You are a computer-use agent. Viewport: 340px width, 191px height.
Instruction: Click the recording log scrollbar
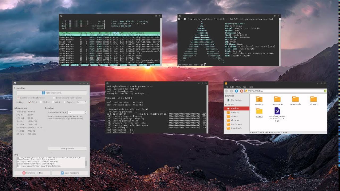[86, 162]
